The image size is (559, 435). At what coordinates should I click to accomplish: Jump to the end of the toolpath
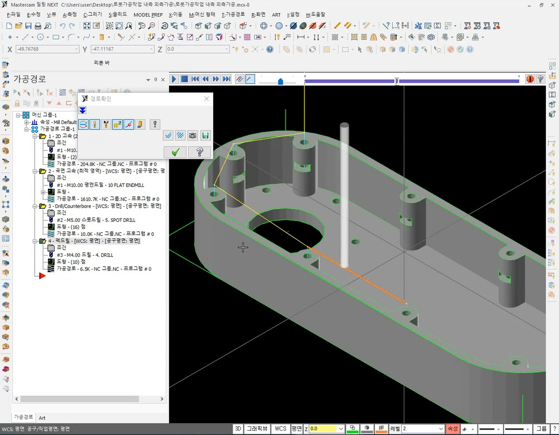(x=226, y=79)
